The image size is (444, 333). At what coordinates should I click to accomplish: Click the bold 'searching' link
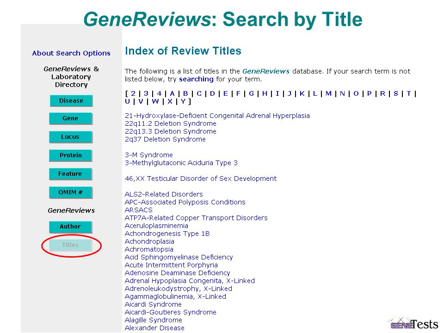tap(196, 79)
